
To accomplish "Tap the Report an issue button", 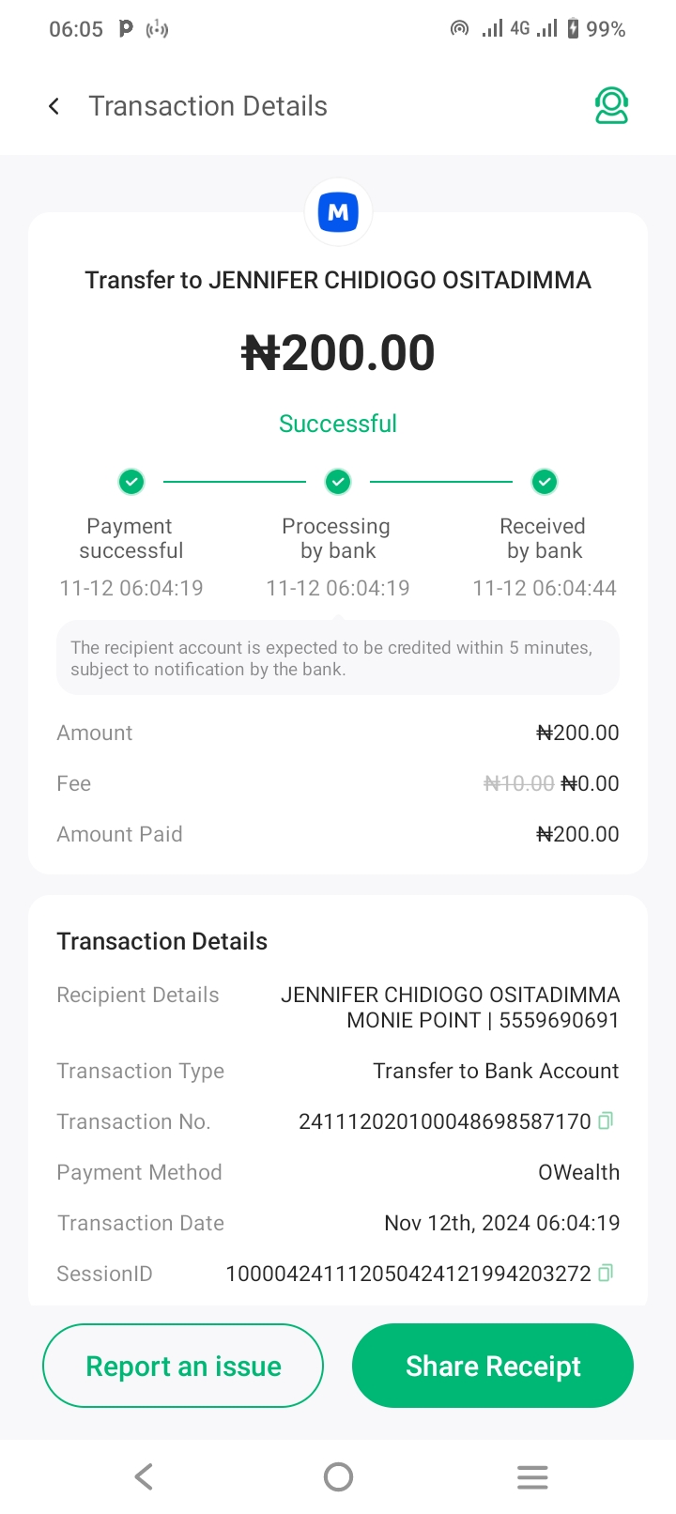I will pyautogui.click(x=183, y=1366).
